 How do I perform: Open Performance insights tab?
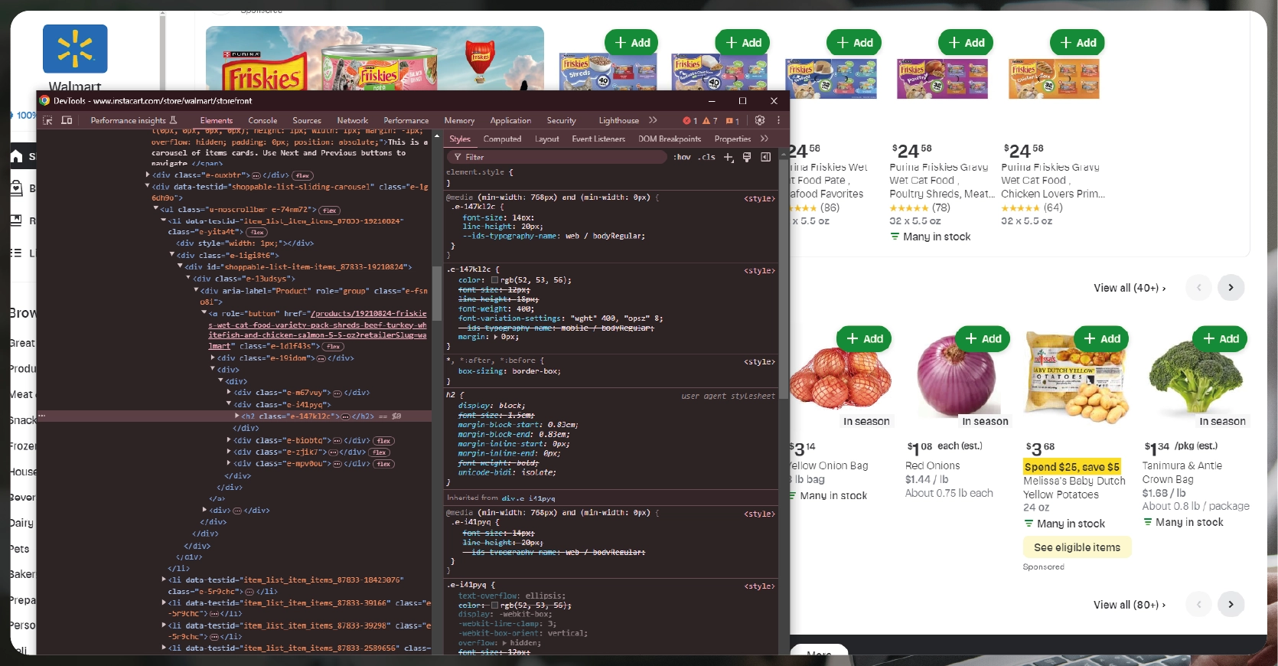click(133, 120)
